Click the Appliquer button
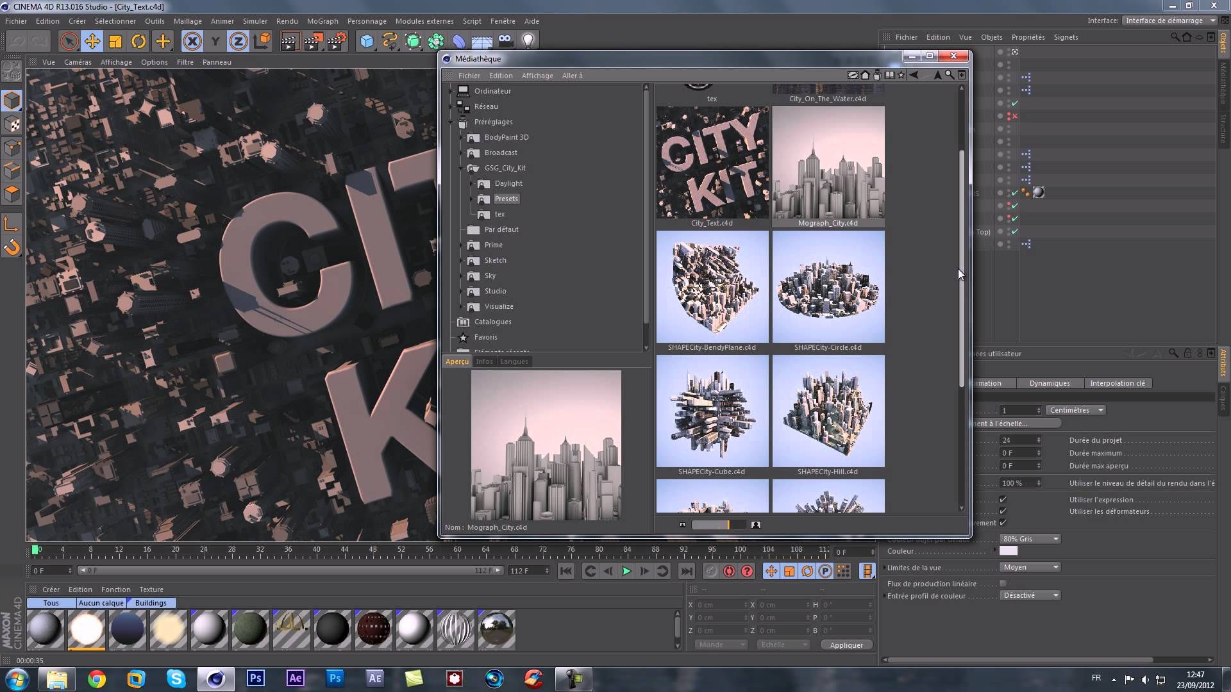 [846, 645]
